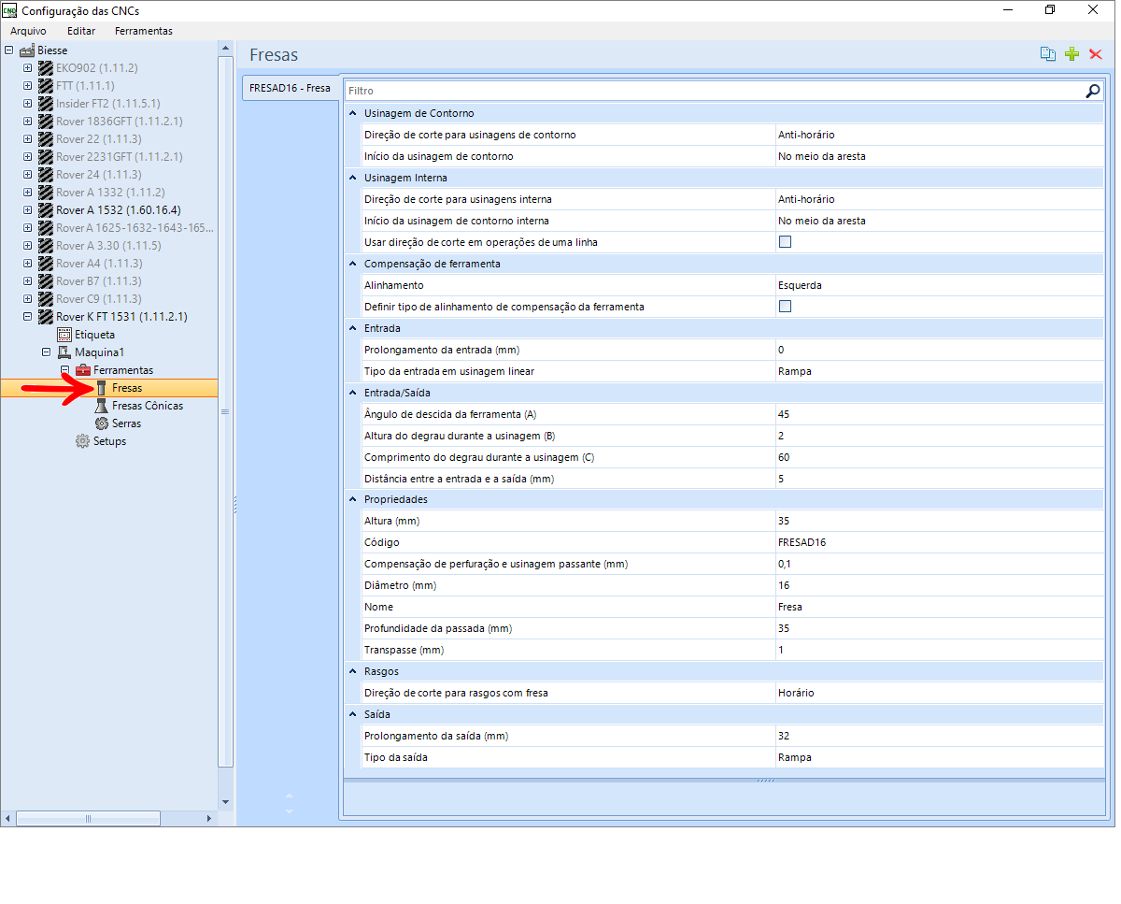Screen dimensions: 1121x904
Task: Click the Insider FT2 machine icon
Action: 46,104
